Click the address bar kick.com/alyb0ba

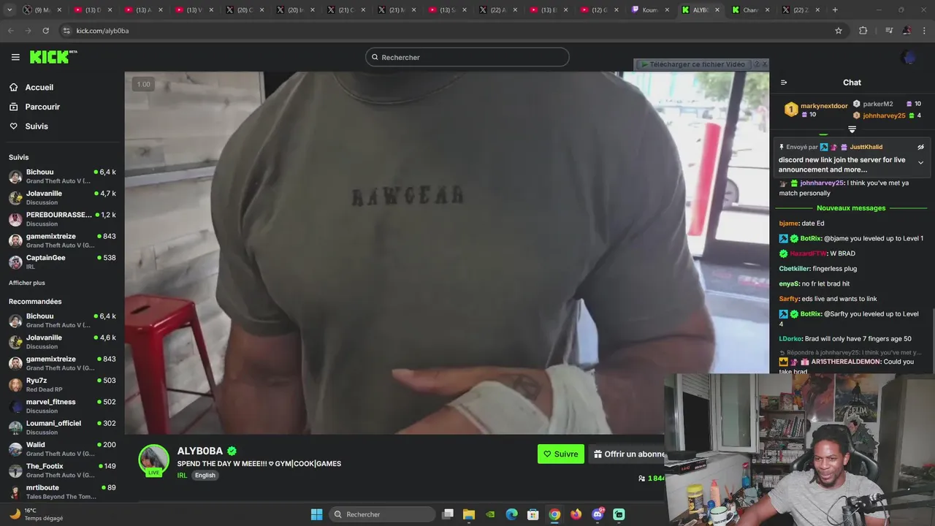102,31
